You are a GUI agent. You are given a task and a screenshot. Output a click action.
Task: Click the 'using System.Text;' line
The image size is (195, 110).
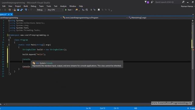tap(19, 28)
